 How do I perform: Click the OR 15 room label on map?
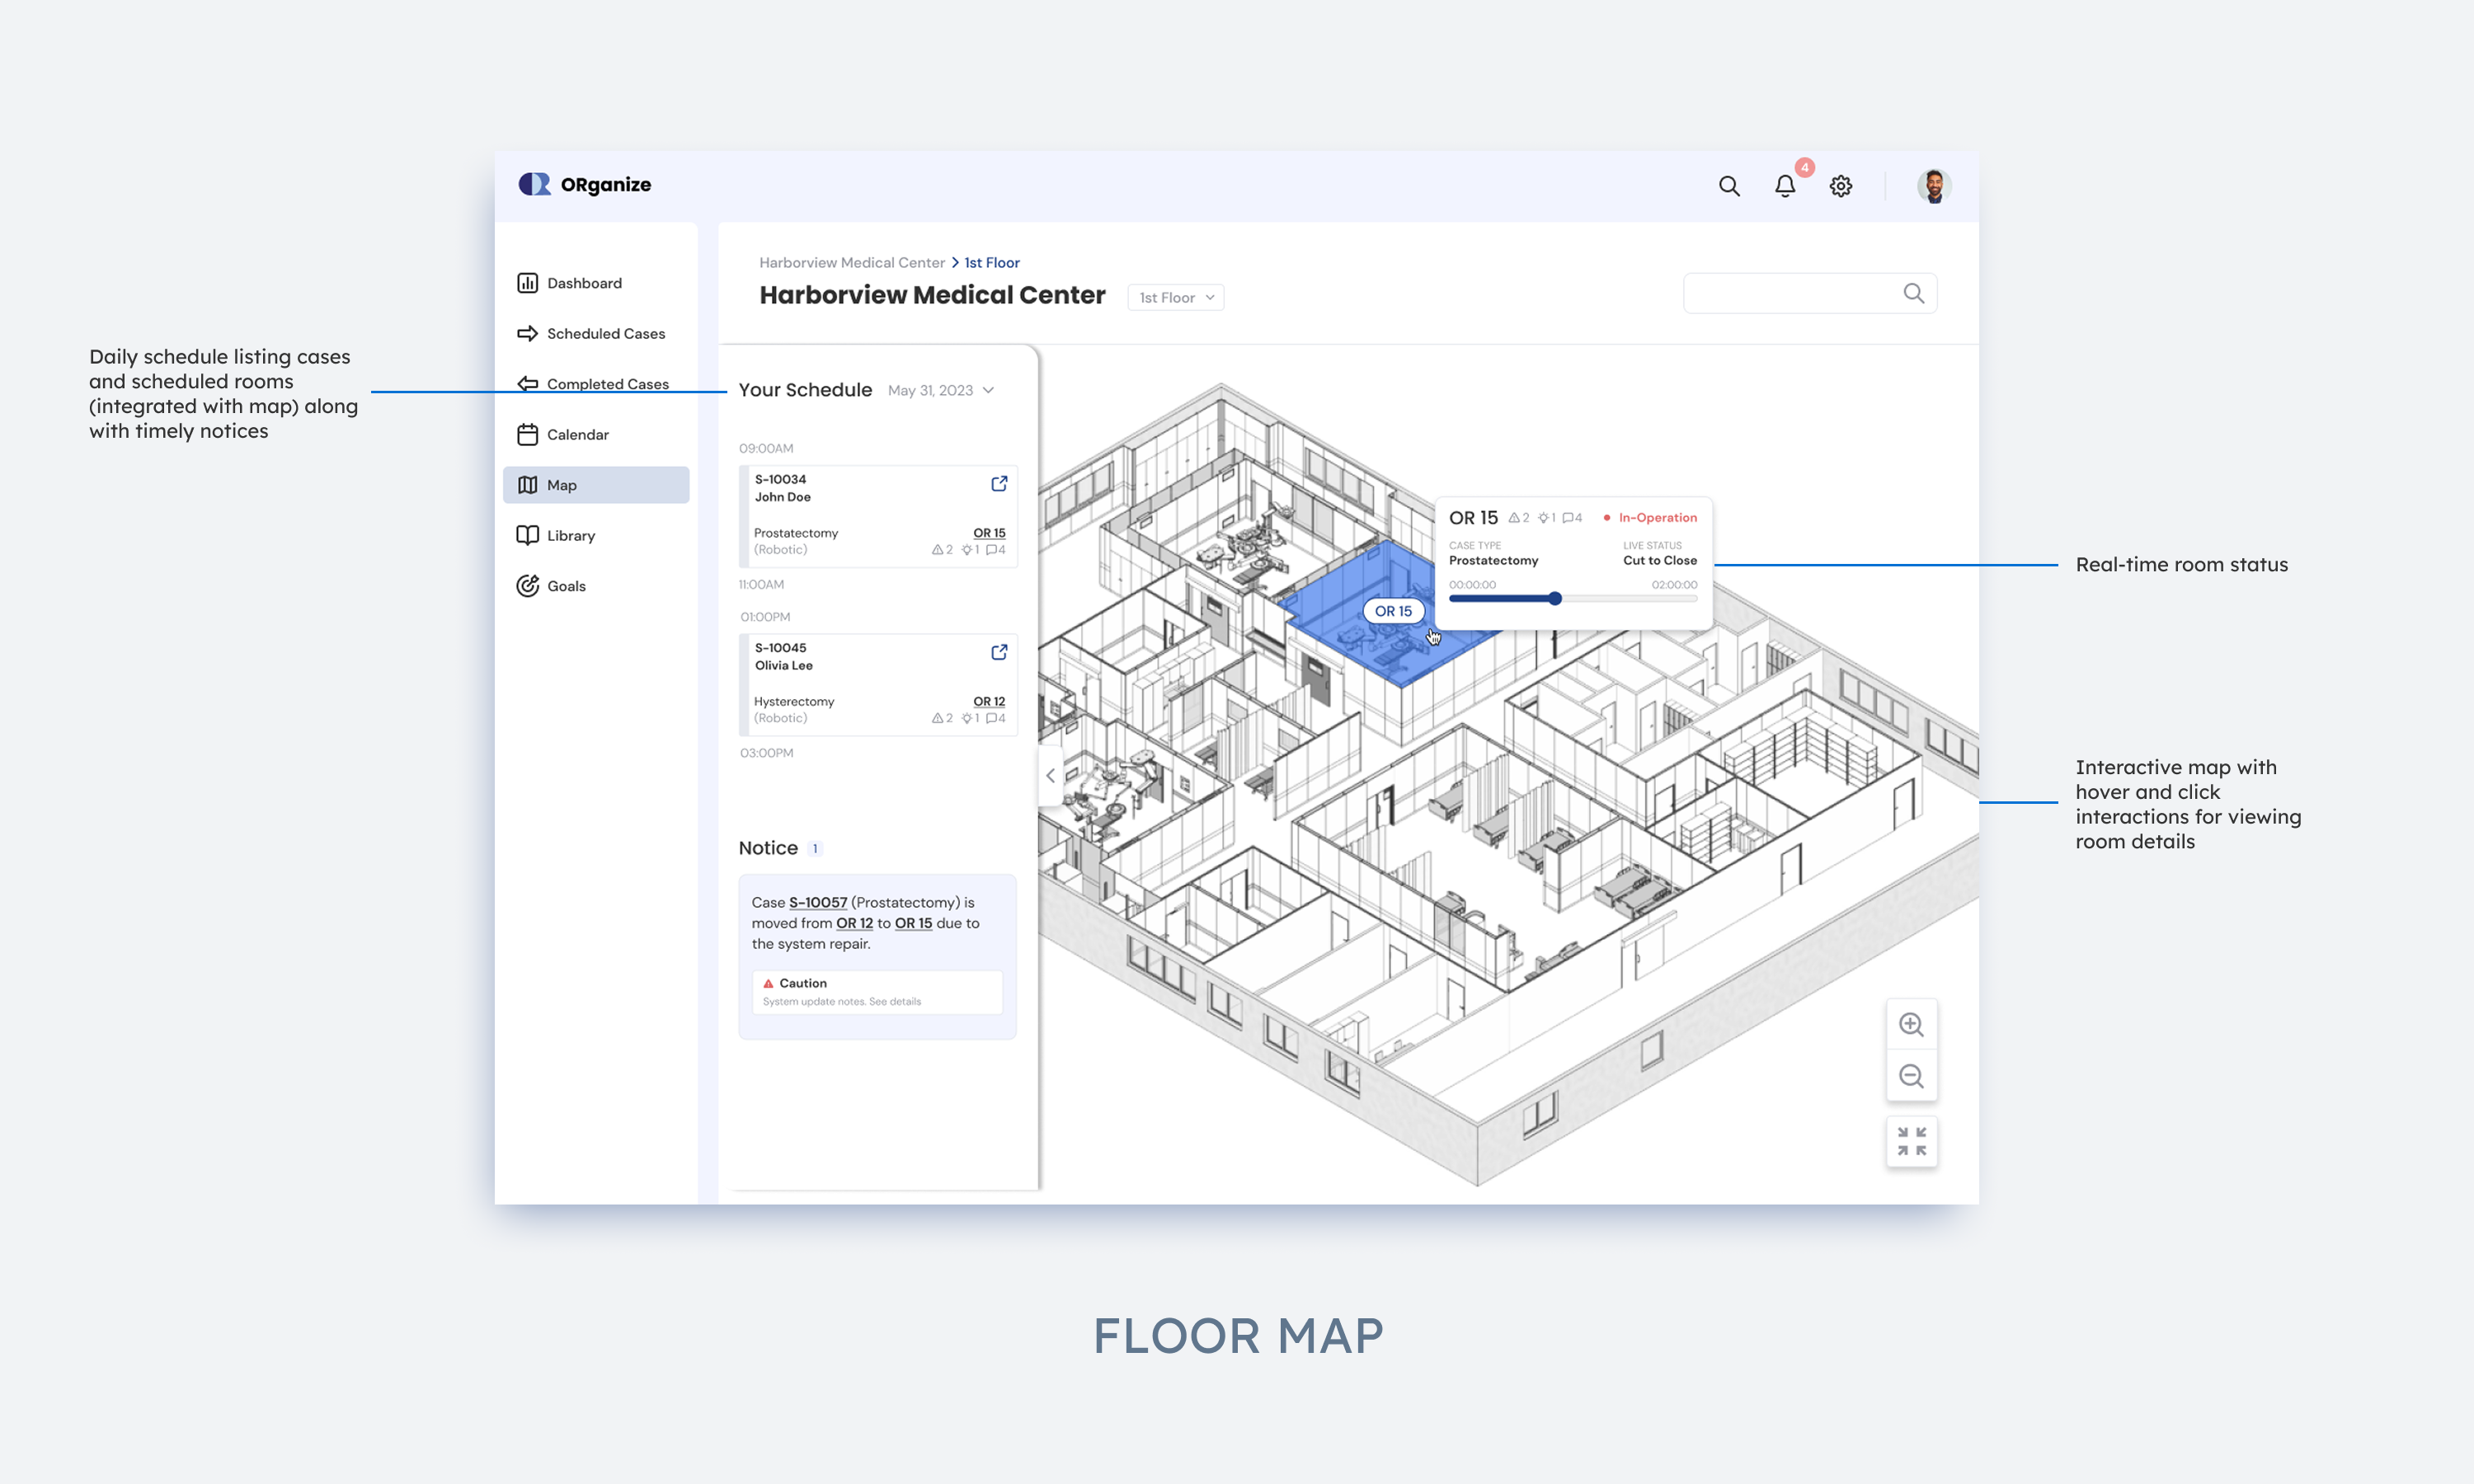tap(1393, 611)
